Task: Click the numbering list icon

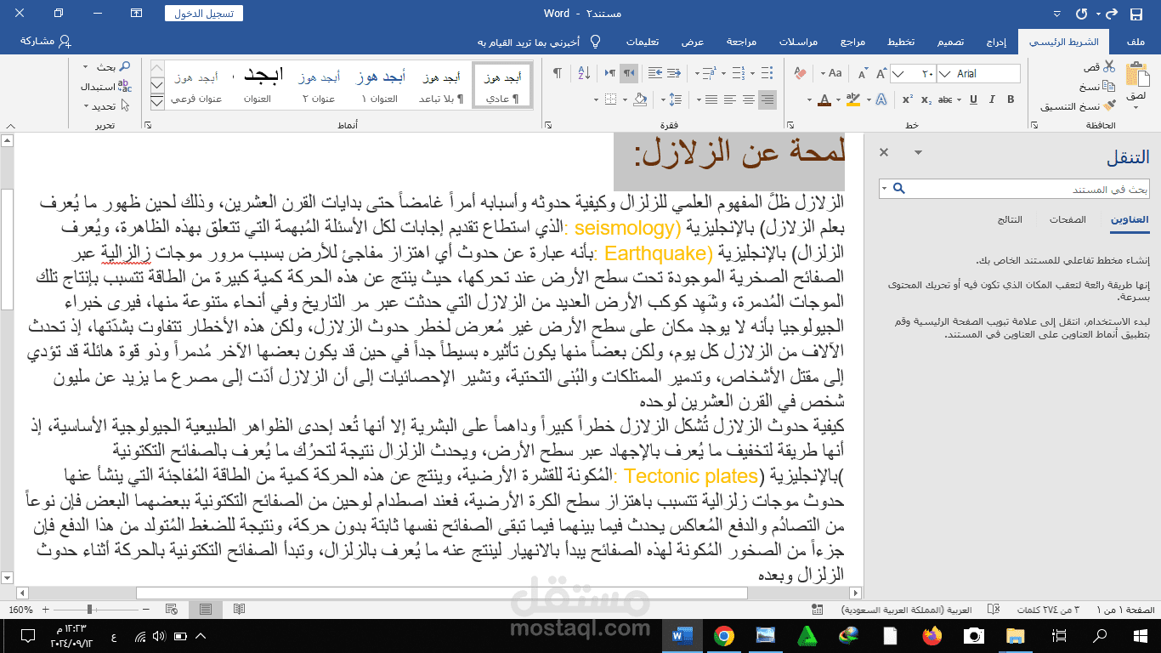Action: tap(738, 73)
